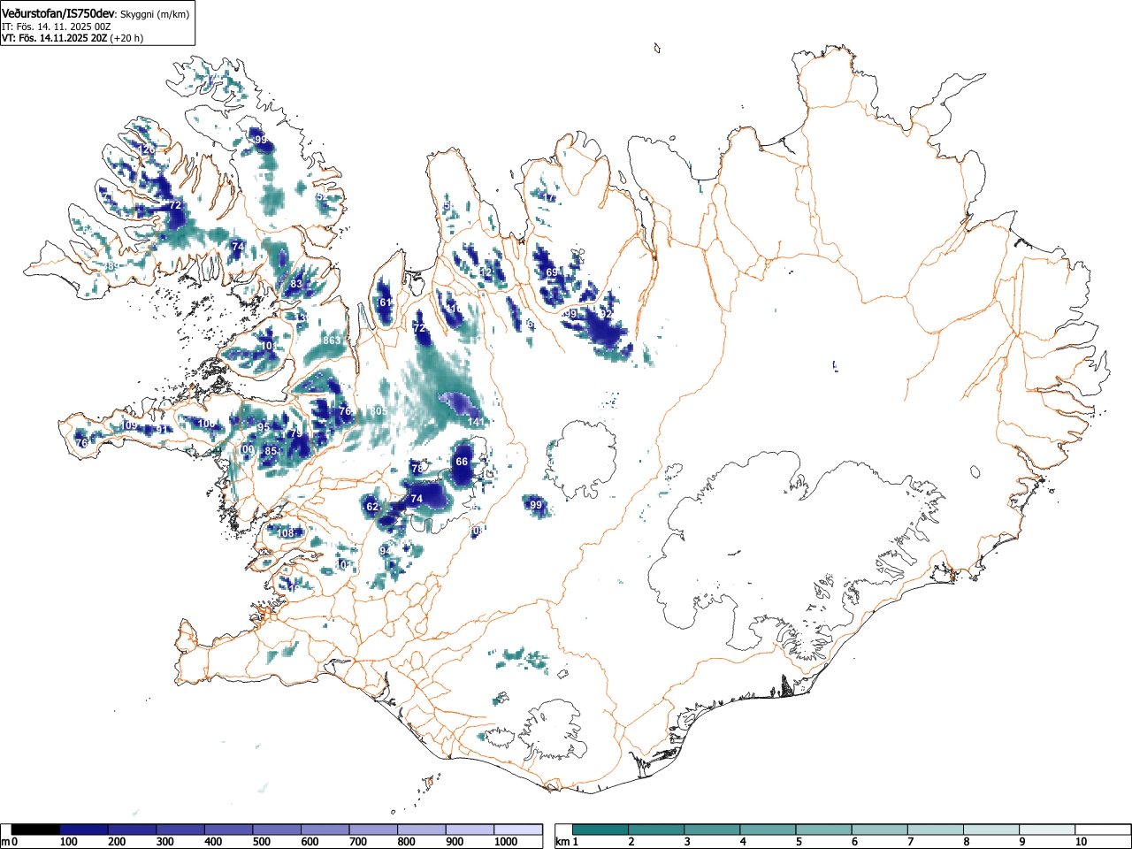Click the map value label 109
The width and height of the screenshot is (1132, 849).
tap(129, 426)
